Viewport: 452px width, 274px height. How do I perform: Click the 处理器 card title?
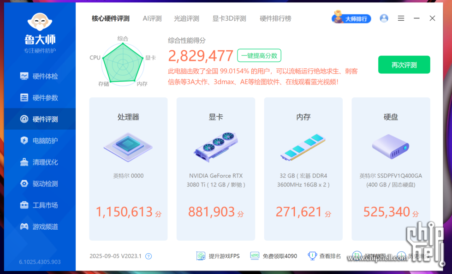pyautogui.click(x=128, y=117)
